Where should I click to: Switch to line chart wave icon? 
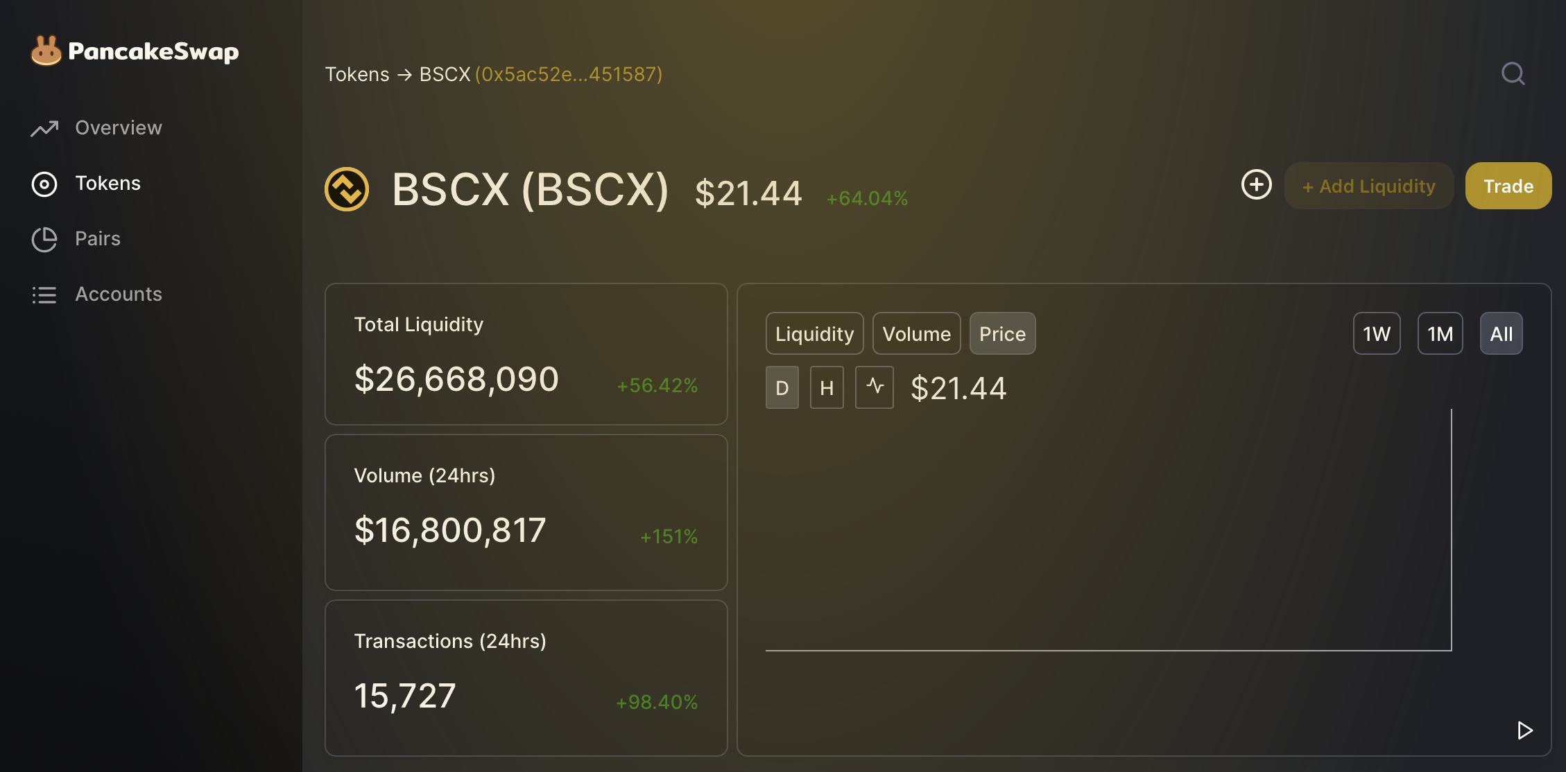874,387
